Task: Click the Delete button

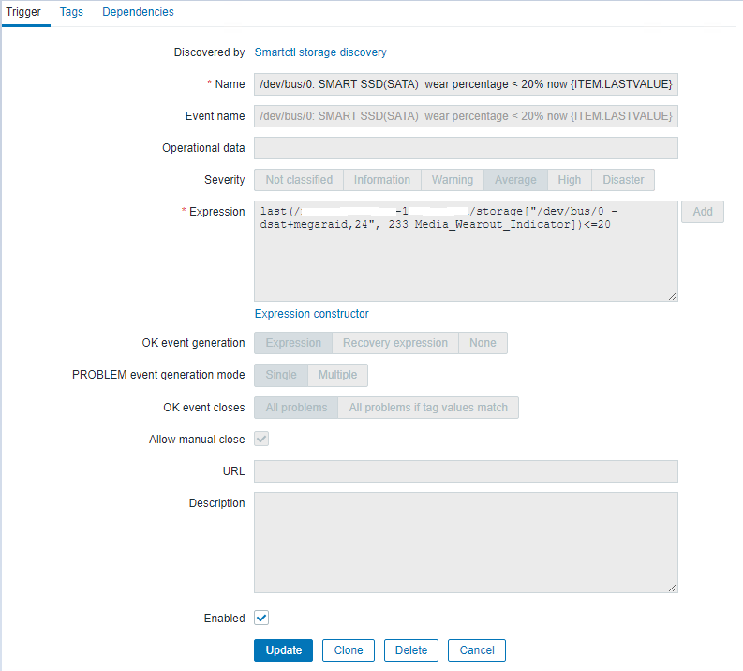Action: (x=411, y=650)
